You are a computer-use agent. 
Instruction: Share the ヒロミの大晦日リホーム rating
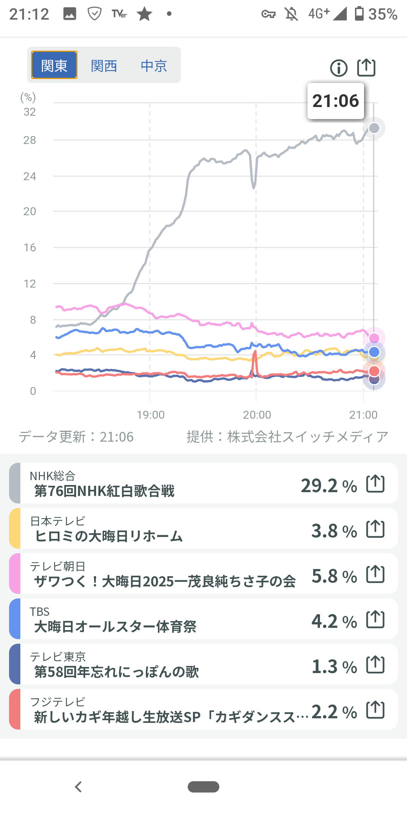pos(375,529)
